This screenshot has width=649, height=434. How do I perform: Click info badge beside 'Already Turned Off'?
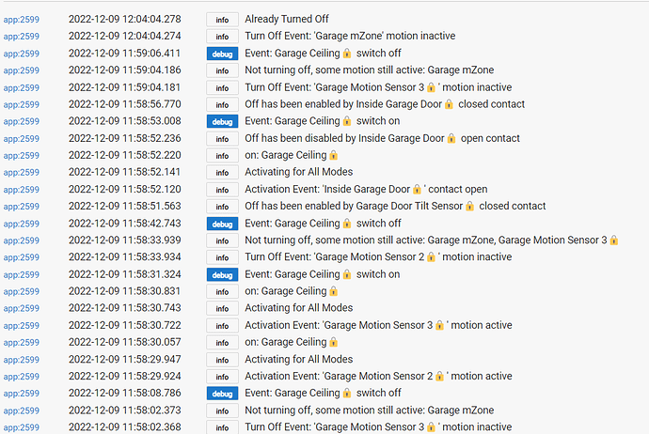222,19
